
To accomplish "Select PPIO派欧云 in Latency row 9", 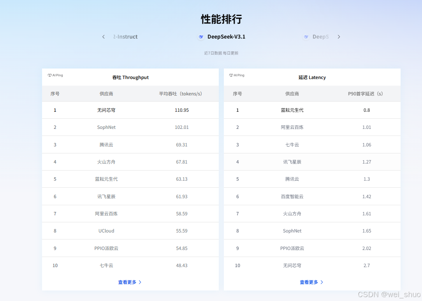I will point(292,248).
